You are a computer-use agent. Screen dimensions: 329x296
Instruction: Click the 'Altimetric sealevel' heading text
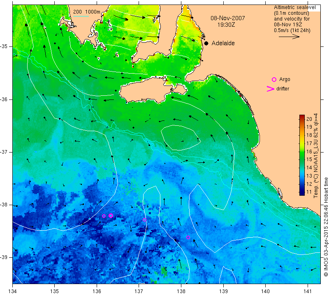pyautogui.click(x=294, y=7)
